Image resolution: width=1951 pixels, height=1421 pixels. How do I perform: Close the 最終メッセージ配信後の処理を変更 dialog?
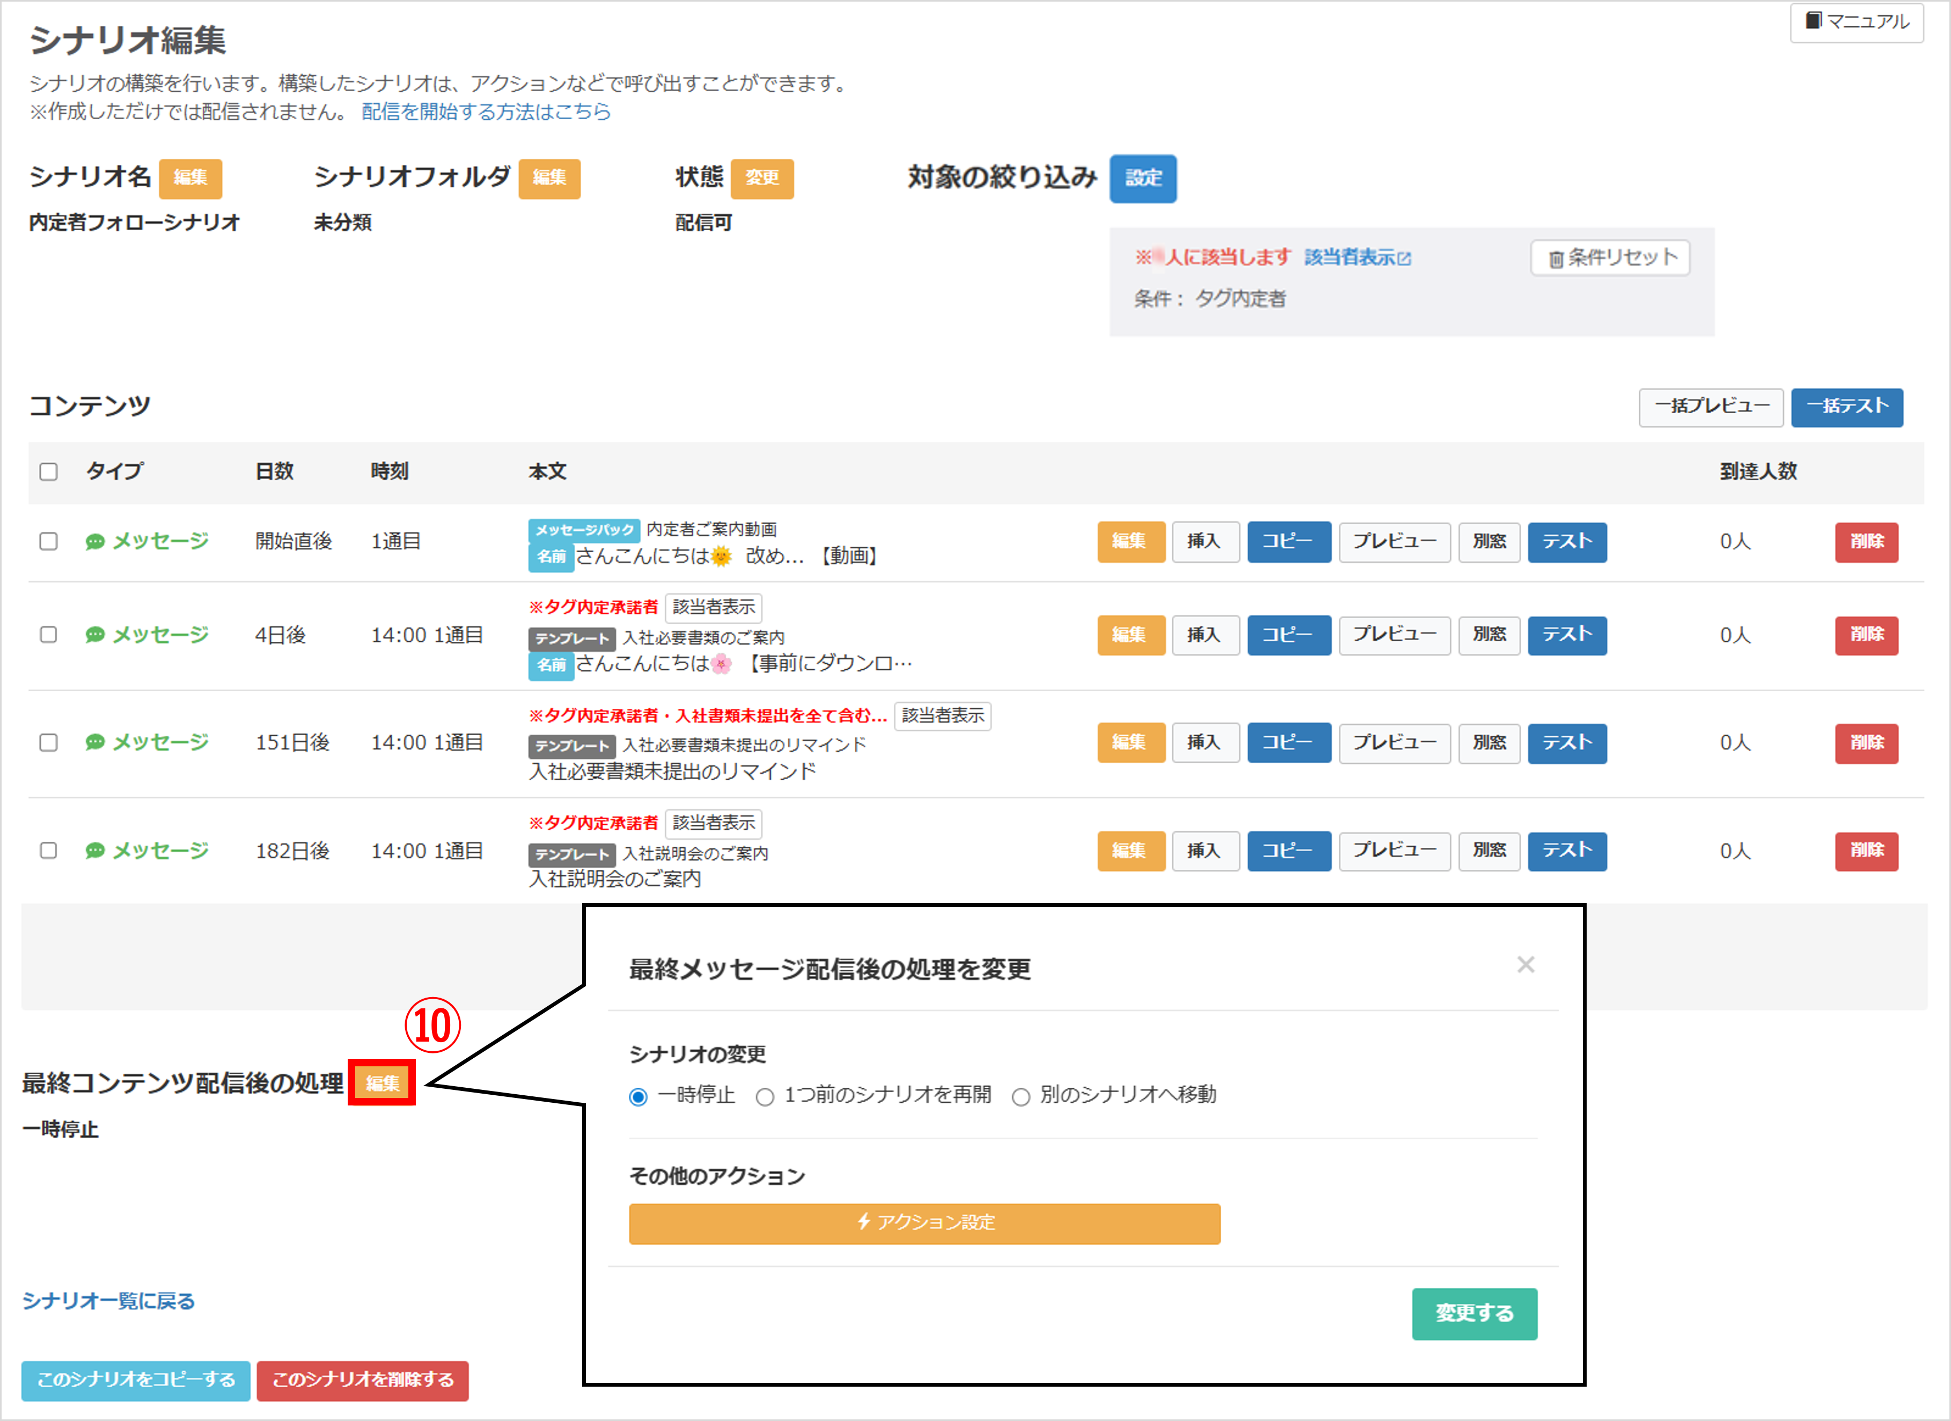(x=1526, y=964)
